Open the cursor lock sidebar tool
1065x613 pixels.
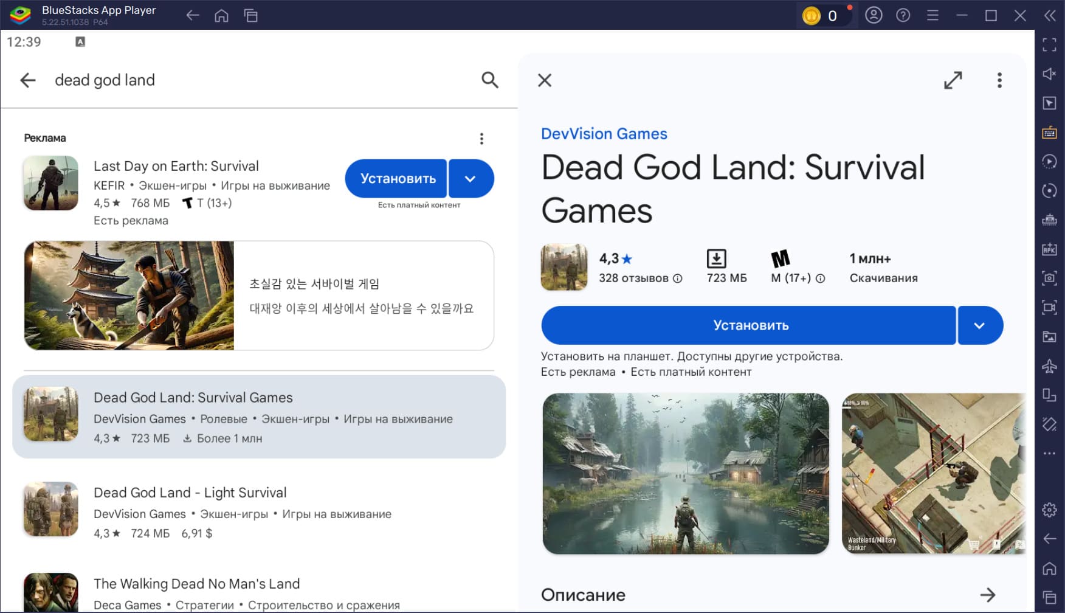[x=1049, y=103]
